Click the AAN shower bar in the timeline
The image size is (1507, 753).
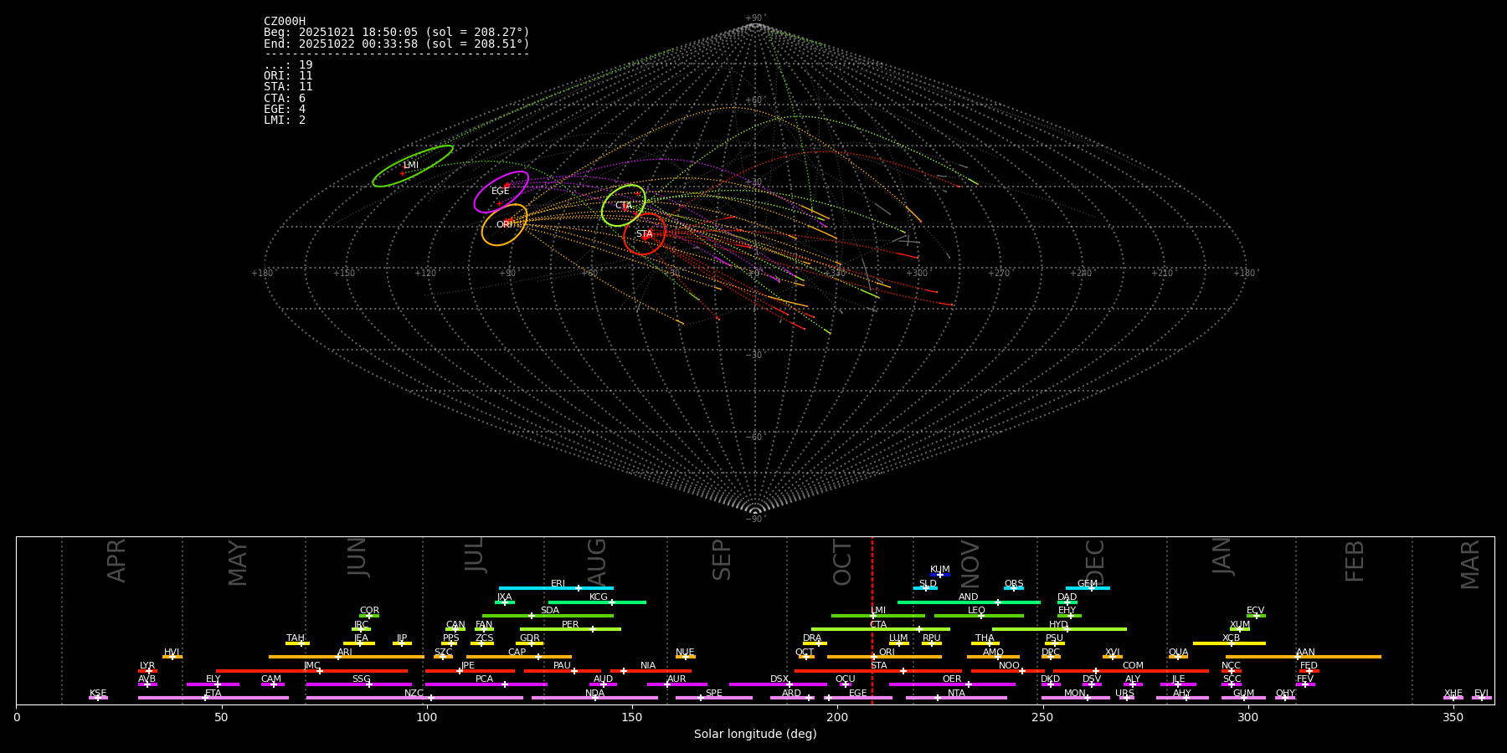[x=1304, y=657]
